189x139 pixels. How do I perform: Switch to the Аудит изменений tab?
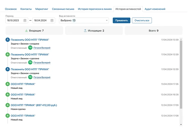(x=155, y=9)
